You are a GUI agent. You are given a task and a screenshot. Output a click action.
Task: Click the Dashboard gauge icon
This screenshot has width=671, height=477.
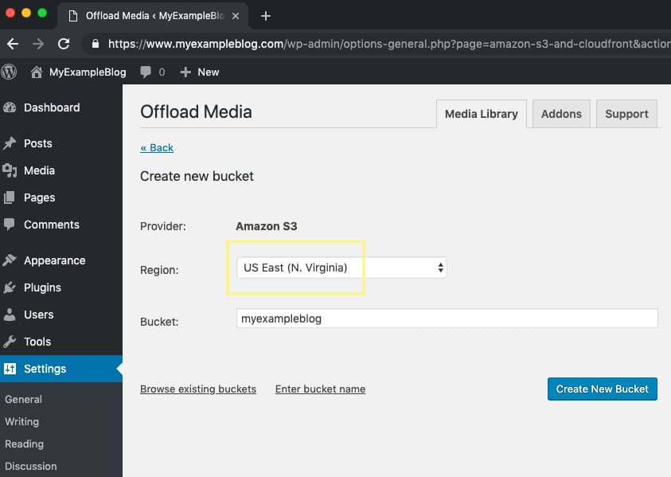coord(10,108)
